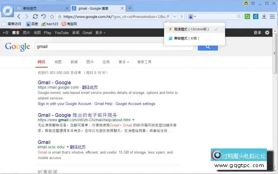
Task: Click the blue speaker toolbar icon
Action: tap(255, 17)
